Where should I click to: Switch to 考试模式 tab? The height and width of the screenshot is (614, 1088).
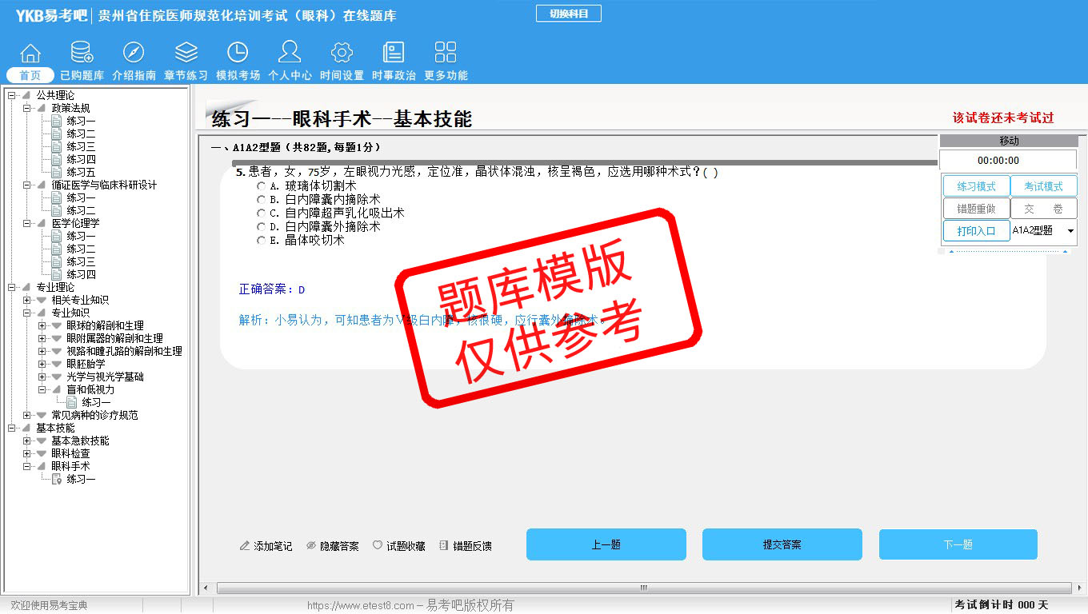pyautogui.click(x=1043, y=186)
